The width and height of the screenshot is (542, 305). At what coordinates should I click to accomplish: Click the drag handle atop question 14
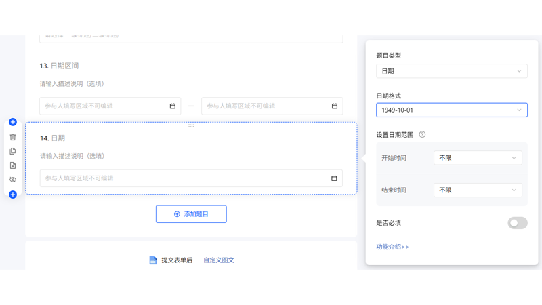click(191, 126)
